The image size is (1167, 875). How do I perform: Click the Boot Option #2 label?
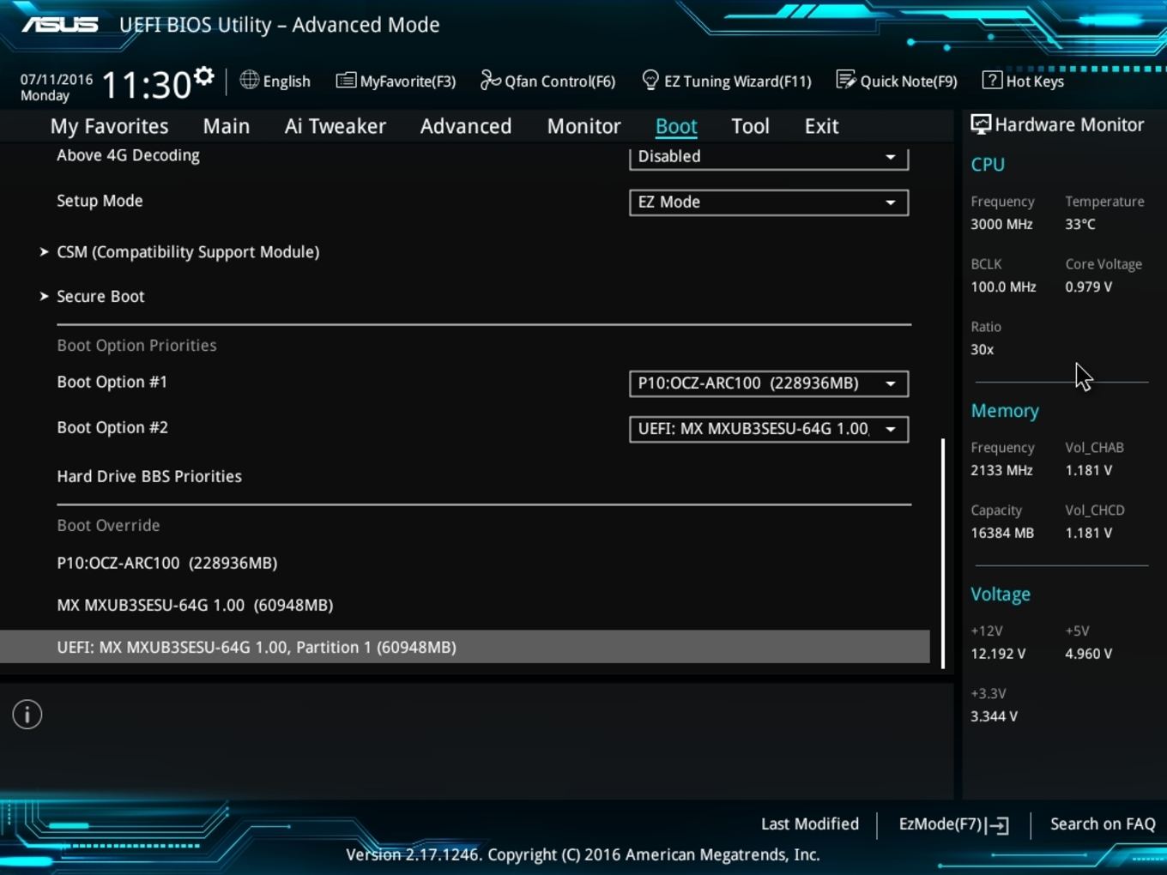point(112,427)
